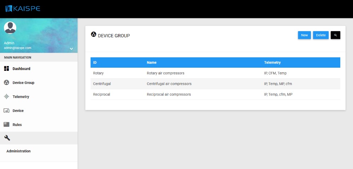Click the wrench administration icon
The image size is (353, 169).
[x=7, y=138]
